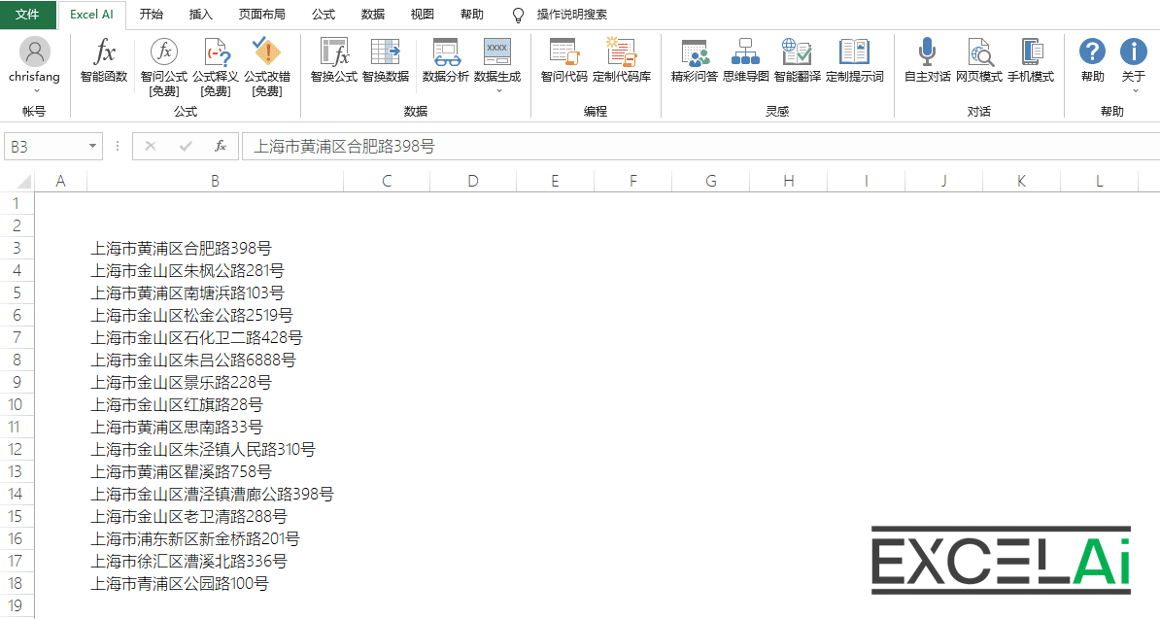
Task: Open the 智能函数 smart function tool
Action: click(104, 60)
